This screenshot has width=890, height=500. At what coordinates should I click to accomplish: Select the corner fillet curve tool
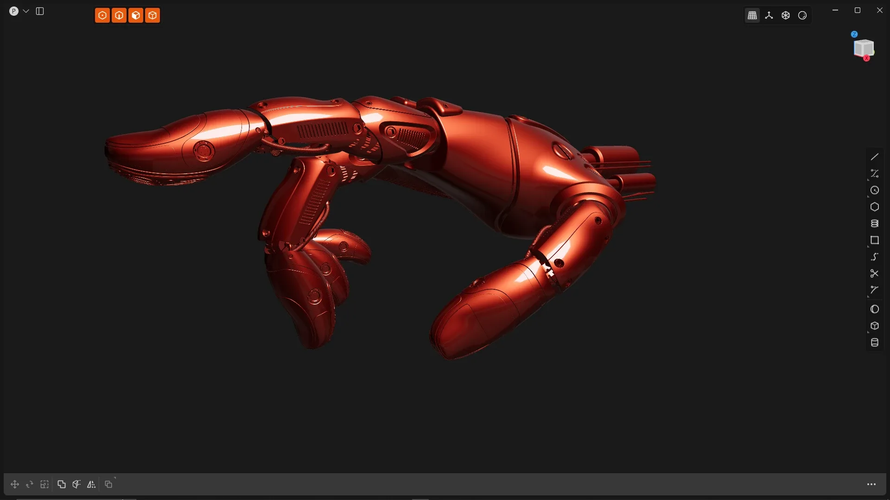(875, 290)
